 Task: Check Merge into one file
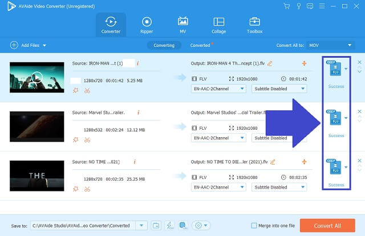click(x=254, y=226)
